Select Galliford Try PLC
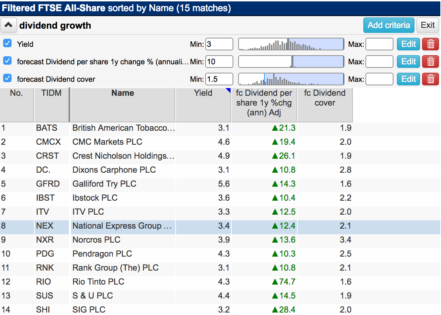The height and width of the screenshot is (315, 441). pyautogui.click(x=104, y=184)
